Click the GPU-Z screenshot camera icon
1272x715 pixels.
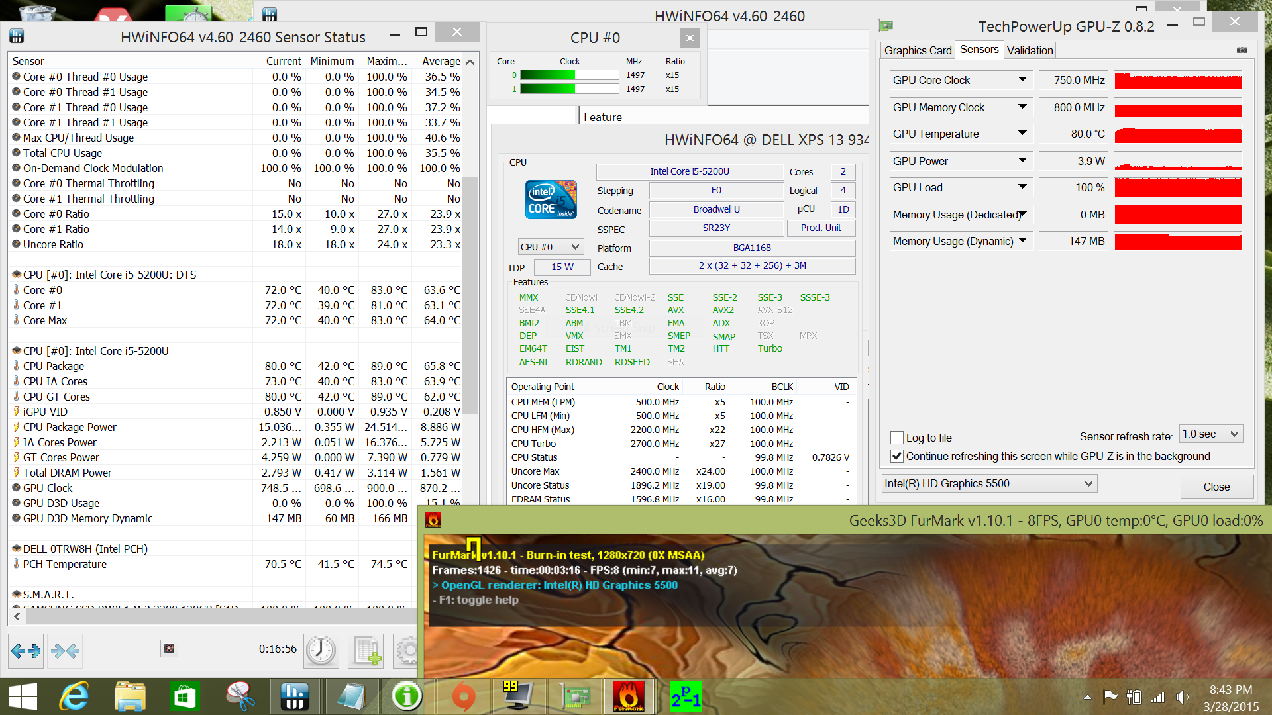[x=1242, y=50]
